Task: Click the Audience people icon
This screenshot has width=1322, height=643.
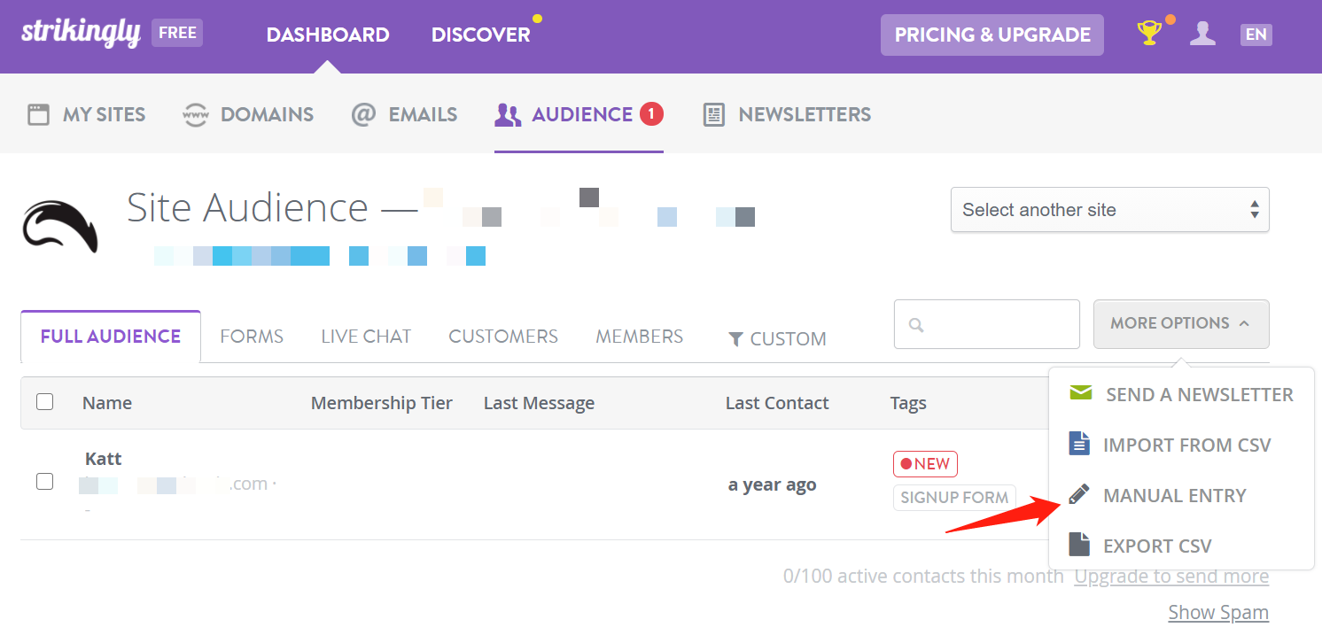Action: click(x=508, y=114)
